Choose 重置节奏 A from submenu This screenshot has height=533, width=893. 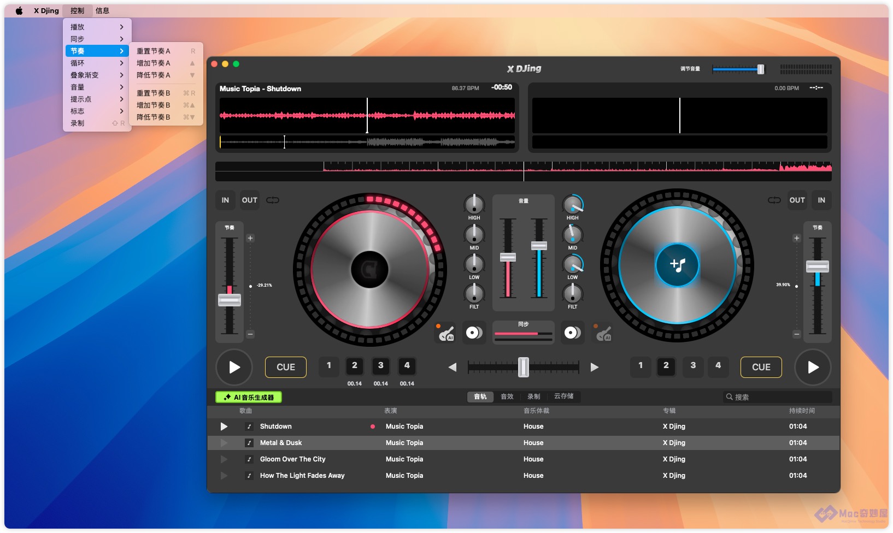click(x=167, y=51)
